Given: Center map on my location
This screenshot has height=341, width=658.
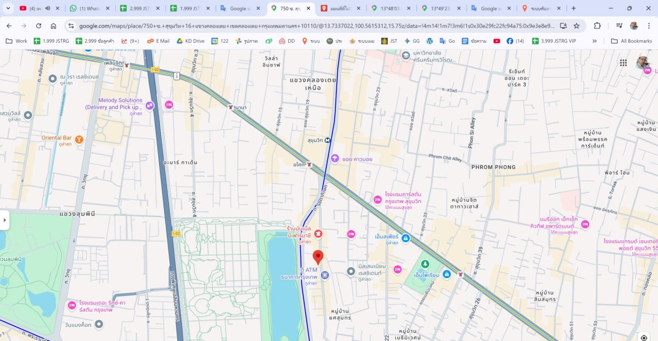Looking at the screenshot, I should click(644, 337).
